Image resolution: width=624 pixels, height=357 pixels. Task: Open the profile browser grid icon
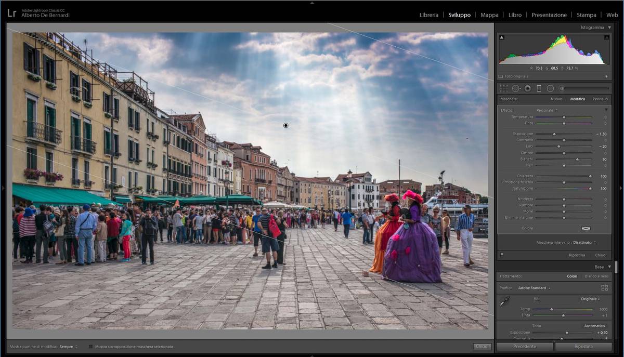604,288
